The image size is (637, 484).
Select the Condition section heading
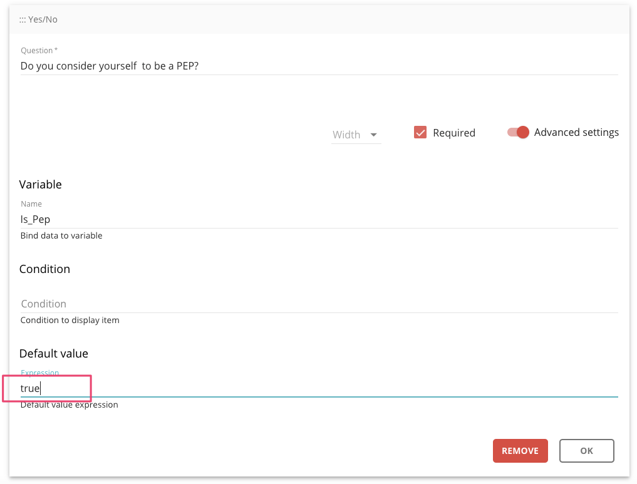coord(44,269)
